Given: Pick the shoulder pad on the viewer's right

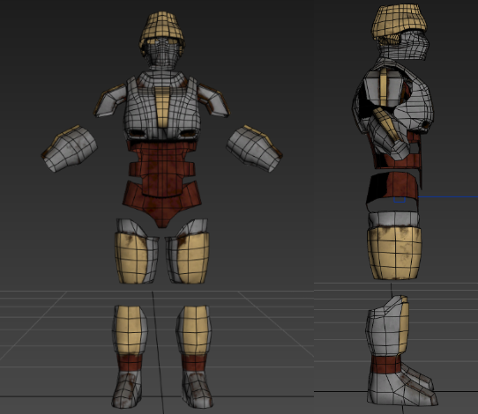Looking at the screenshot, I should (x=214, y=100).
